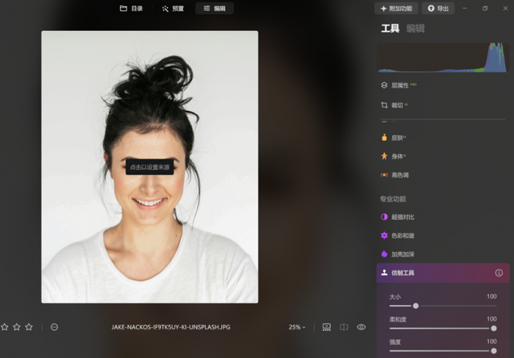The image size is (514, 358).
Task: Click the 强度 value 100
Action: pyautogui.click(x=491, y=341)
